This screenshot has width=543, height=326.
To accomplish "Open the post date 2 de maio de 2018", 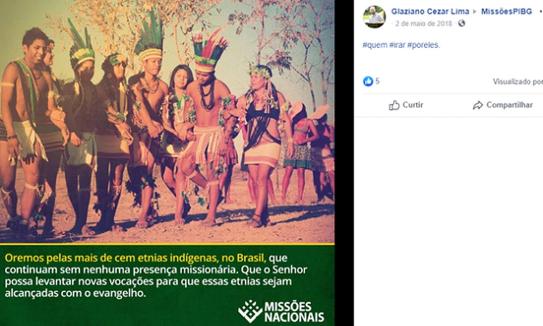I will tap(424, 23).
